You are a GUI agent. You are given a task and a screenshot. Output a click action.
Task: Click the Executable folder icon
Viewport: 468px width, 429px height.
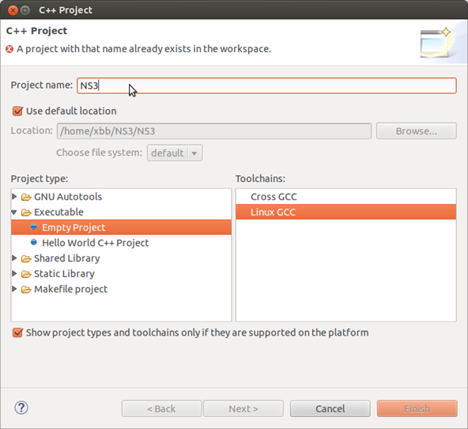26,212
